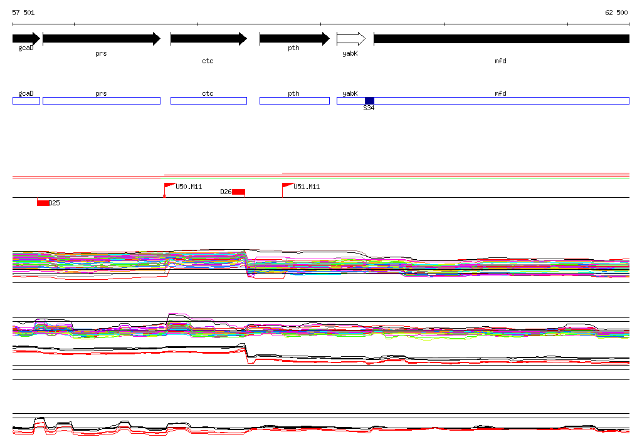Click the U50.M11 text label
This screenshot has height=447, width=642.
pyautogui.click(x=189, y=187)
